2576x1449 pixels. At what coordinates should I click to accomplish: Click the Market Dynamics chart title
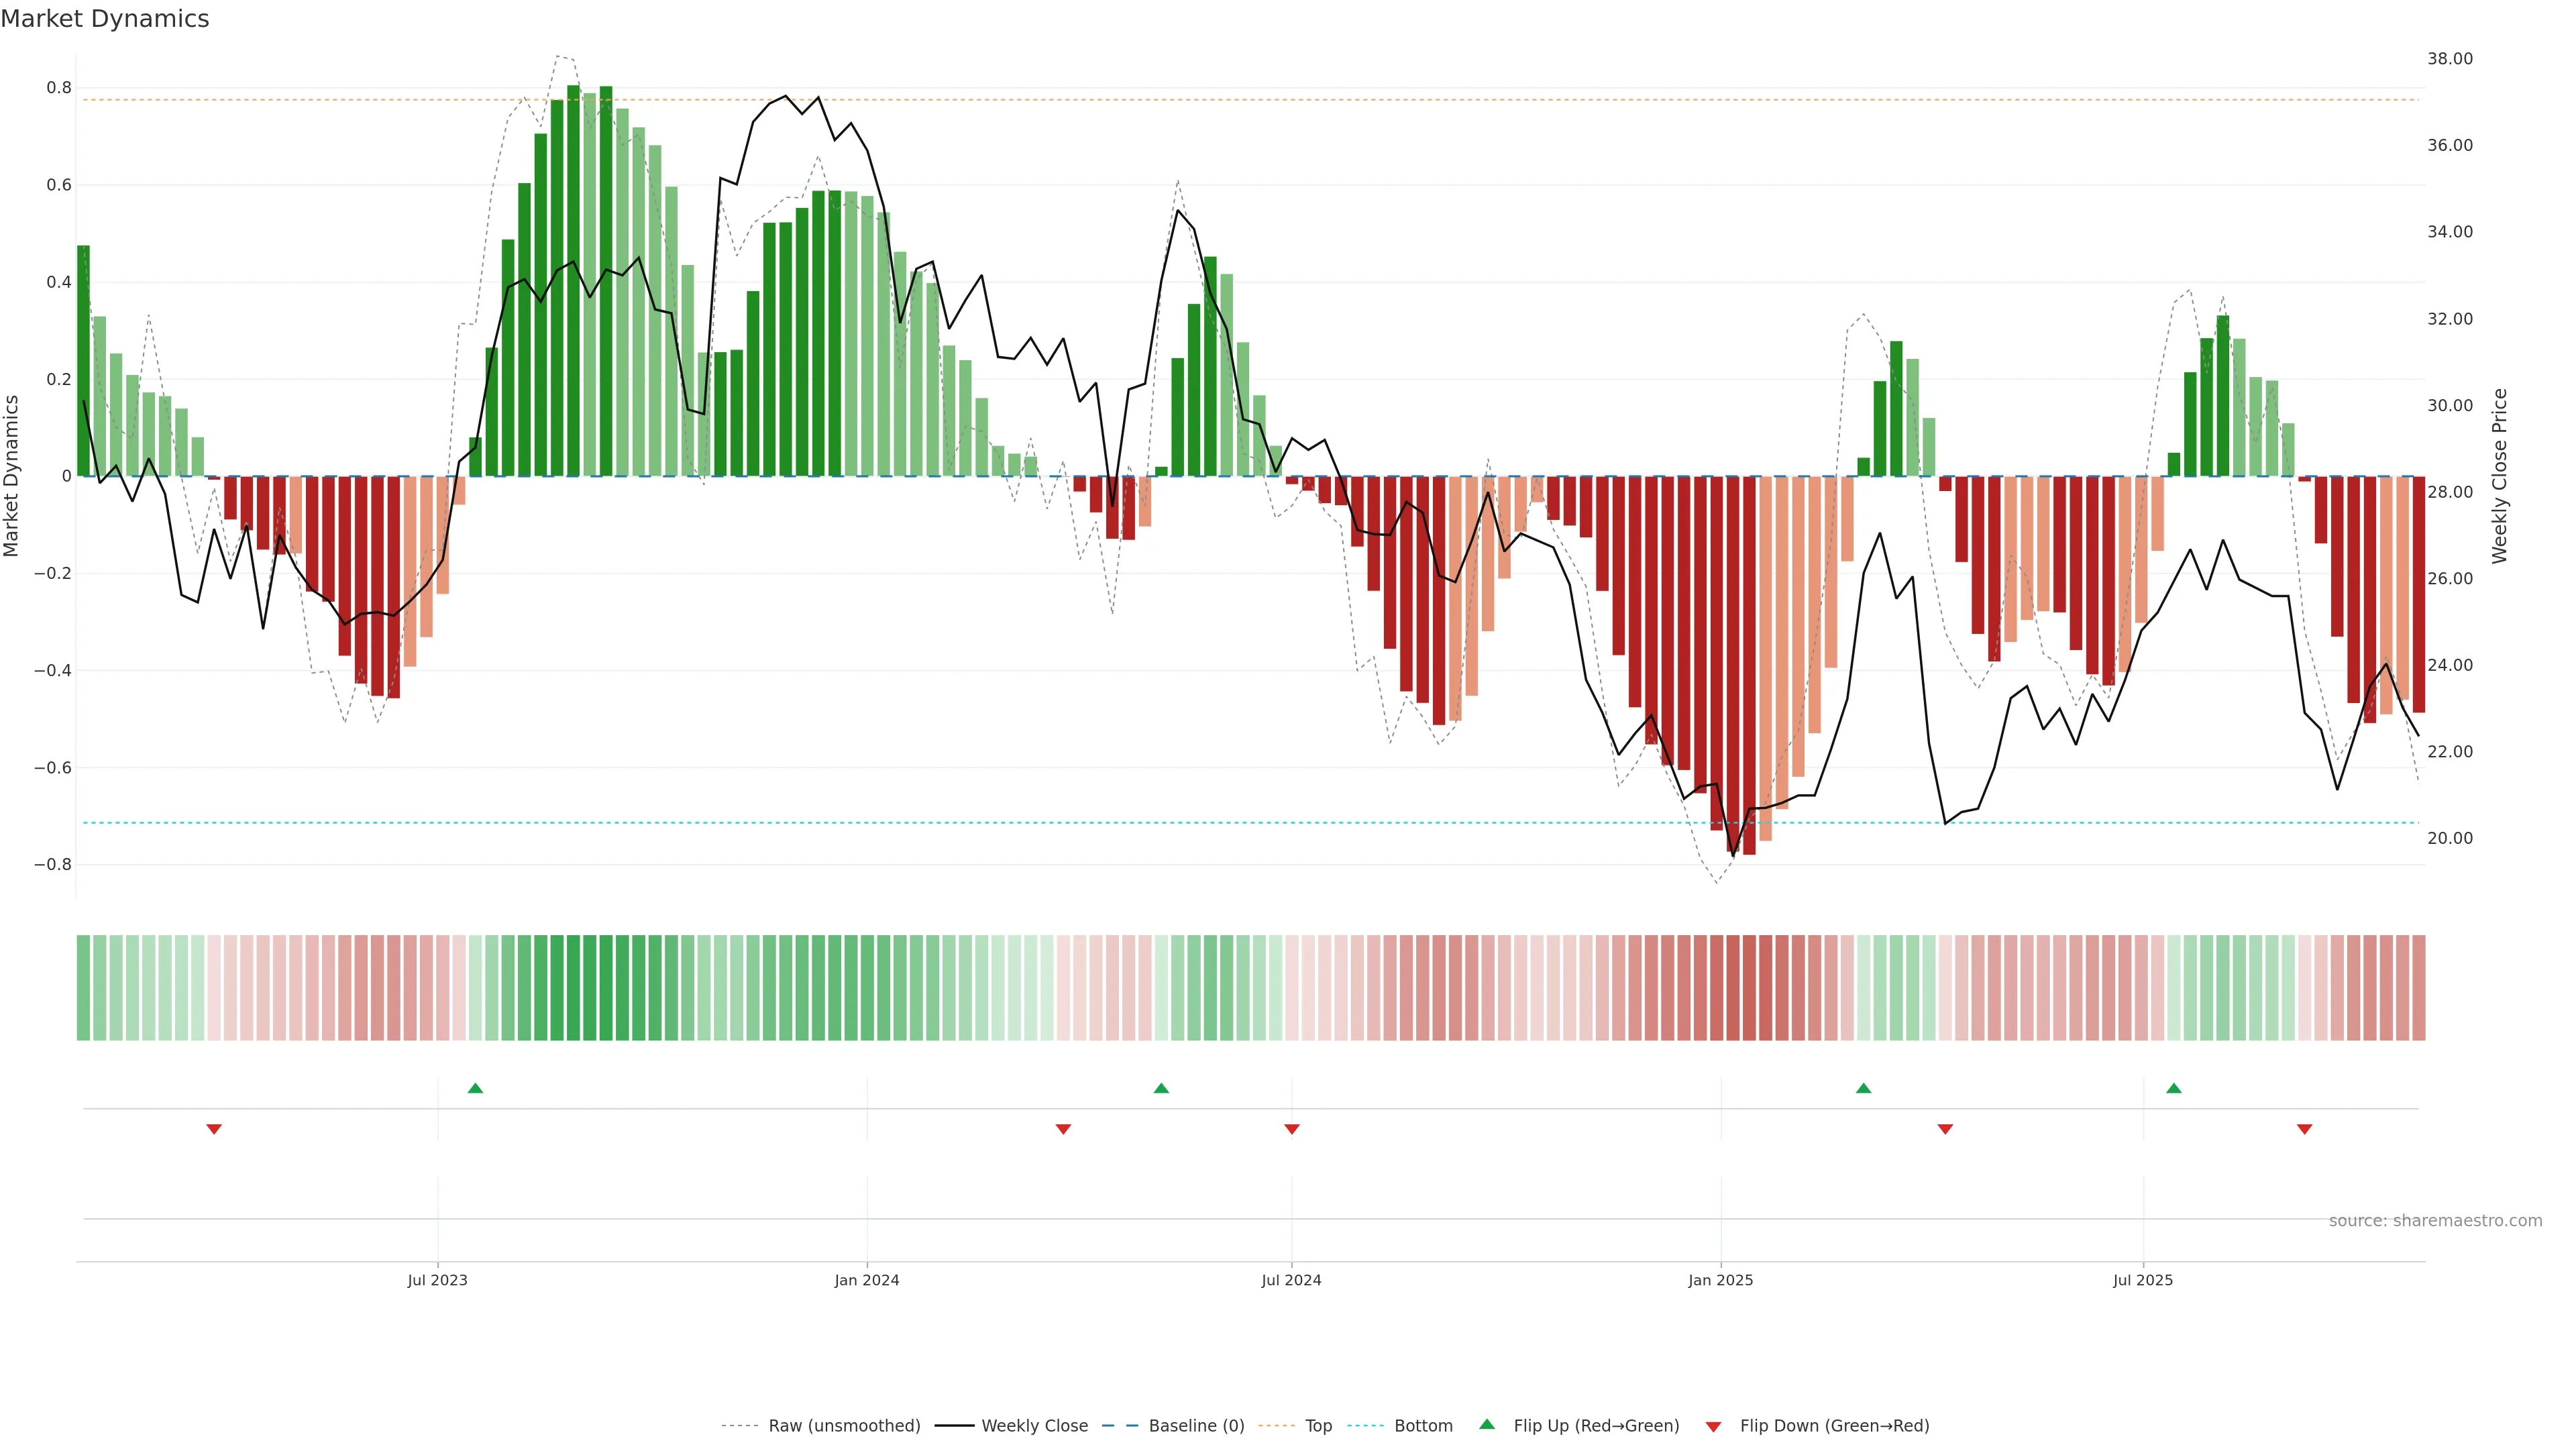(x=105, y=19)
